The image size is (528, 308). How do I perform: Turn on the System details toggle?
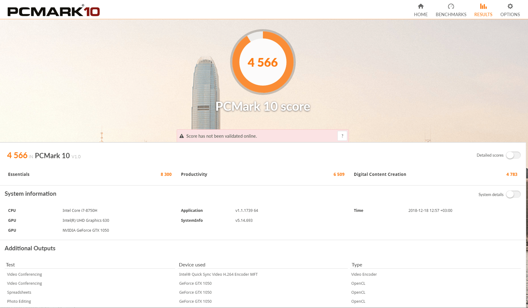click(x=513, y=194)
